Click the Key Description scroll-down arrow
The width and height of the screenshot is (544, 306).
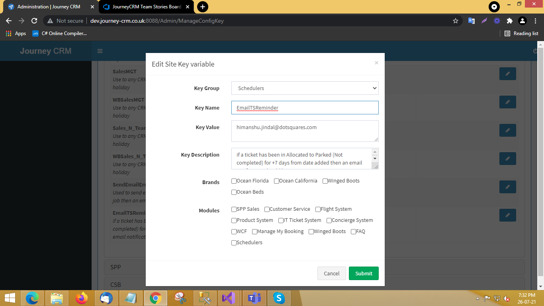pos(375,159)
